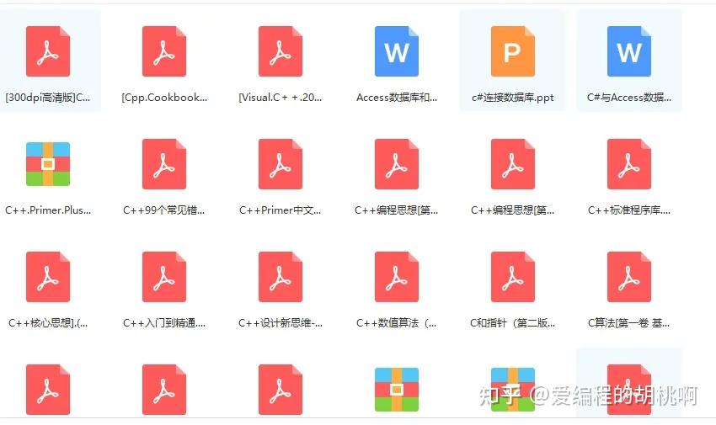Click the c#连接数据库.ppt file name
The image size is (716, 425).
[513, 98]
